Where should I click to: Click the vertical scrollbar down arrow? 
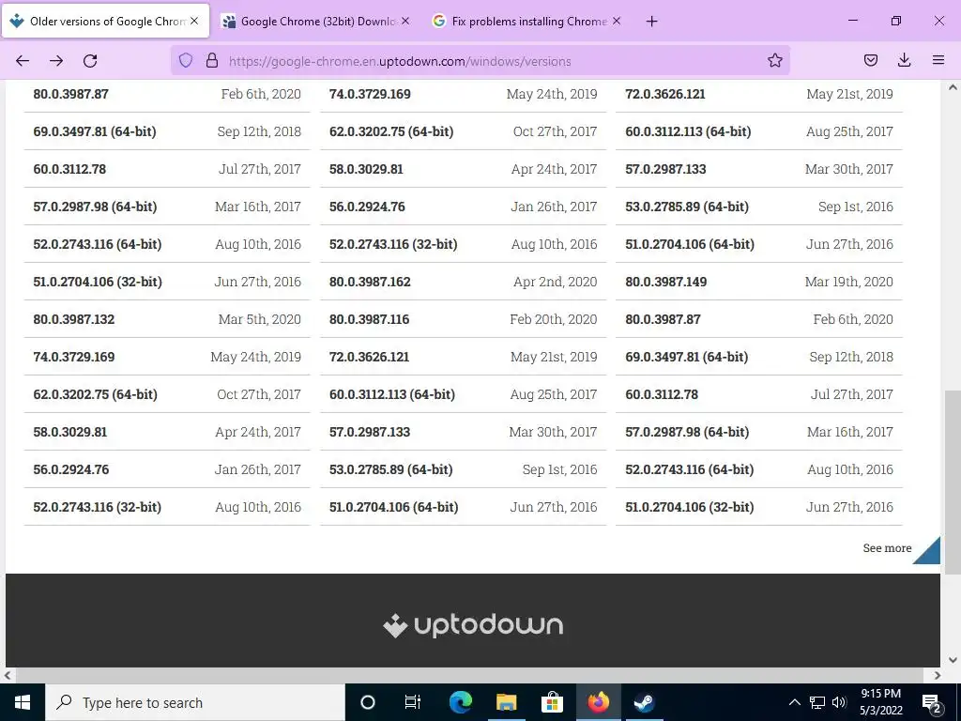(953, 660)
